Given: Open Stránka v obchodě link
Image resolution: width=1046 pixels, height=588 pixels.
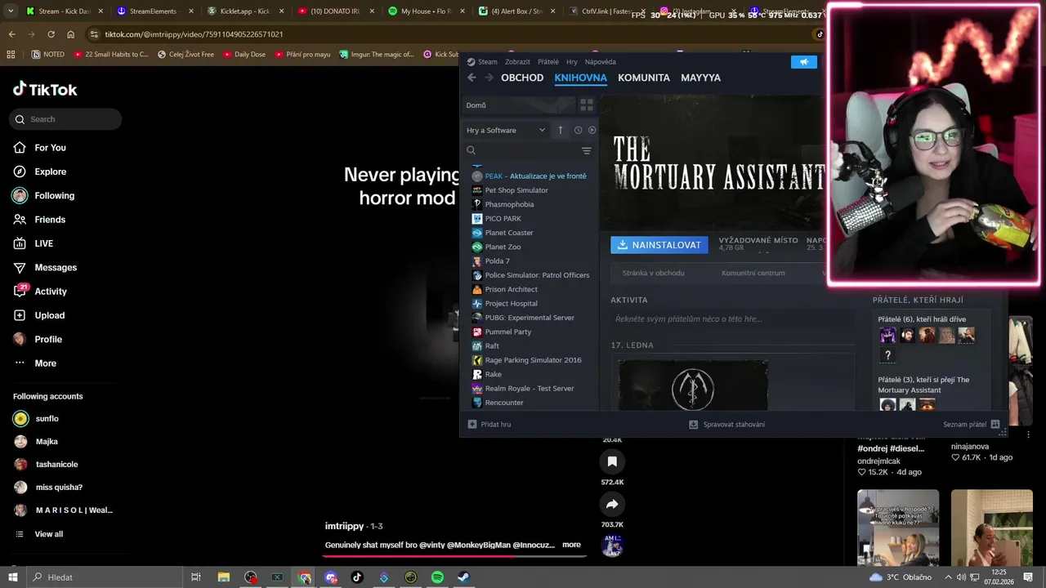Looking at the screenshot, I should [x=653, y=273].
